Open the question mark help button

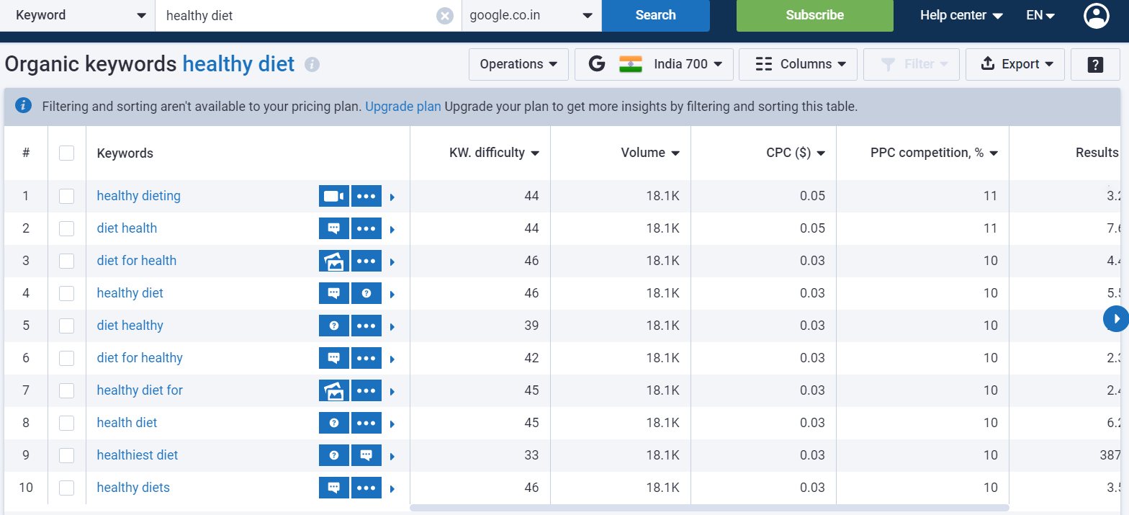[x=1094, y=64]
